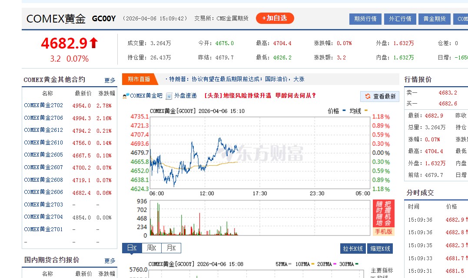Image resolution: width=468 pixels, height=278 pixels.
Task: Click the 缩短K线 button
Action: click(379, 248)
